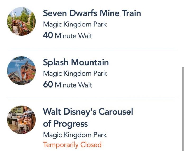Tap the Seven Dwarfs Mine Train thumbnail
185x151 pixels.
coord(21,21)
